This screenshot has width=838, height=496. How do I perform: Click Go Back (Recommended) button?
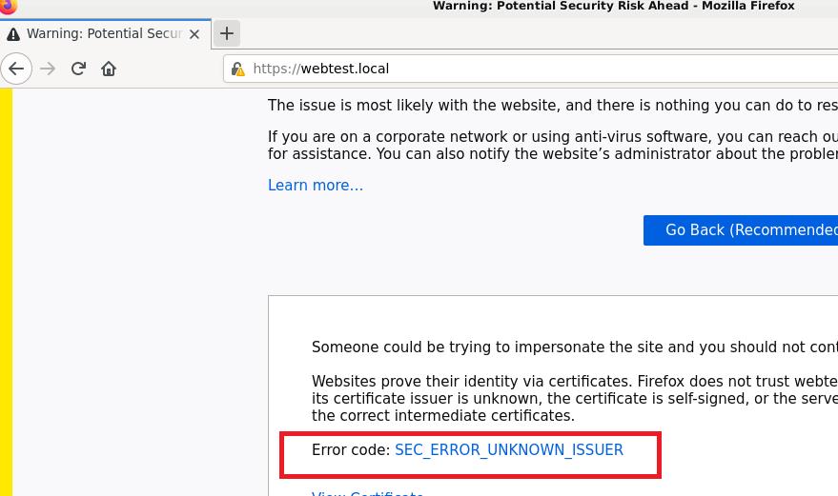click(x=741, y=230)
